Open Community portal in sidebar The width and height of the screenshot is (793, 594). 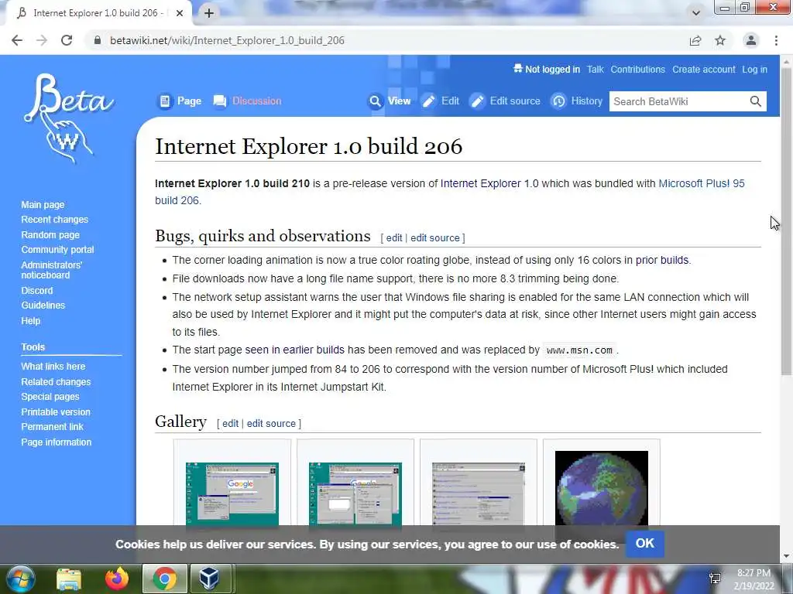click(x=57, y=250)
